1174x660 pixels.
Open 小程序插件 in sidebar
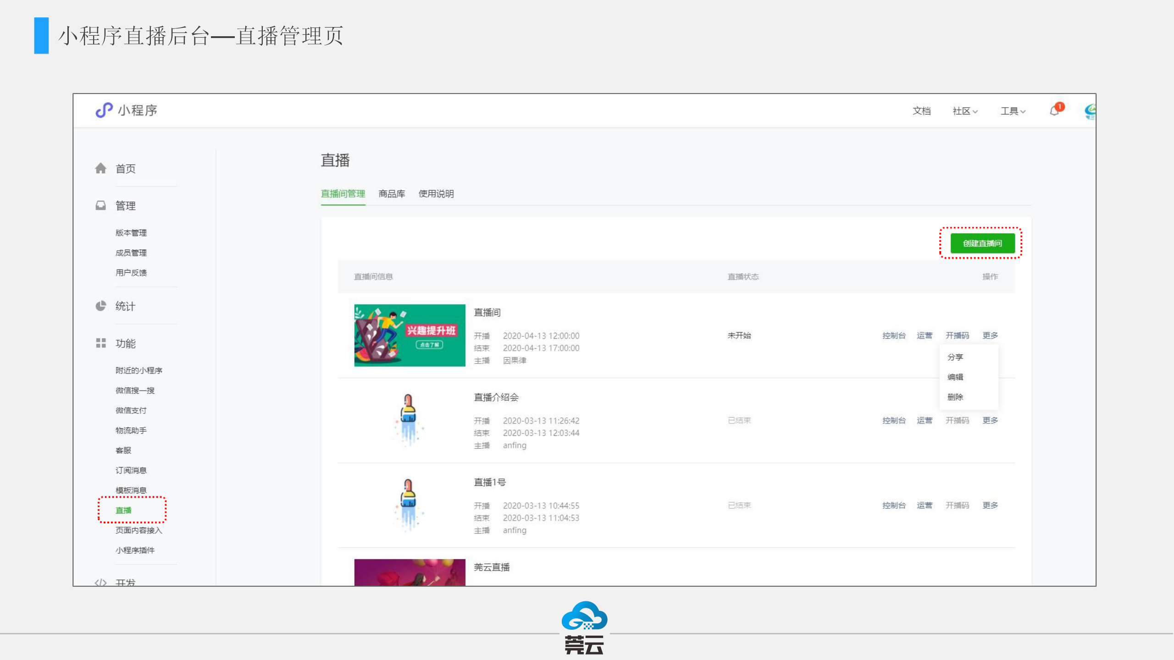[135, 550]
